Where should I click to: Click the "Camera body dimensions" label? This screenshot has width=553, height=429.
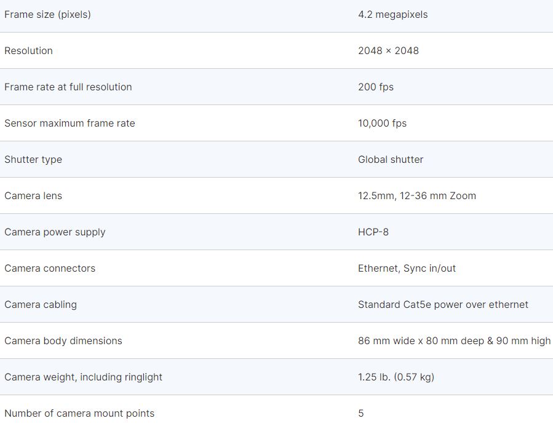(63, 340)
